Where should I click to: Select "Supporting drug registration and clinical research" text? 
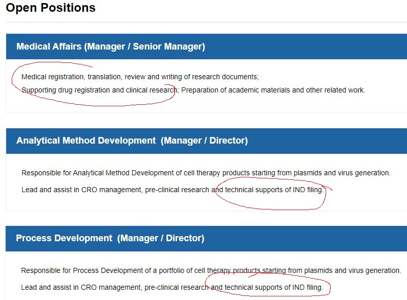pyautogui.click(x=99, y=90)
